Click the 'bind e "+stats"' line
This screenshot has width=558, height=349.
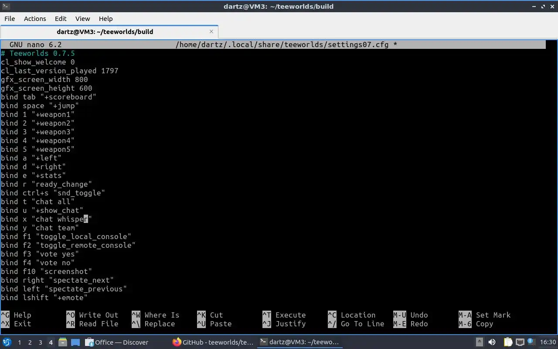tap(34, 175)
